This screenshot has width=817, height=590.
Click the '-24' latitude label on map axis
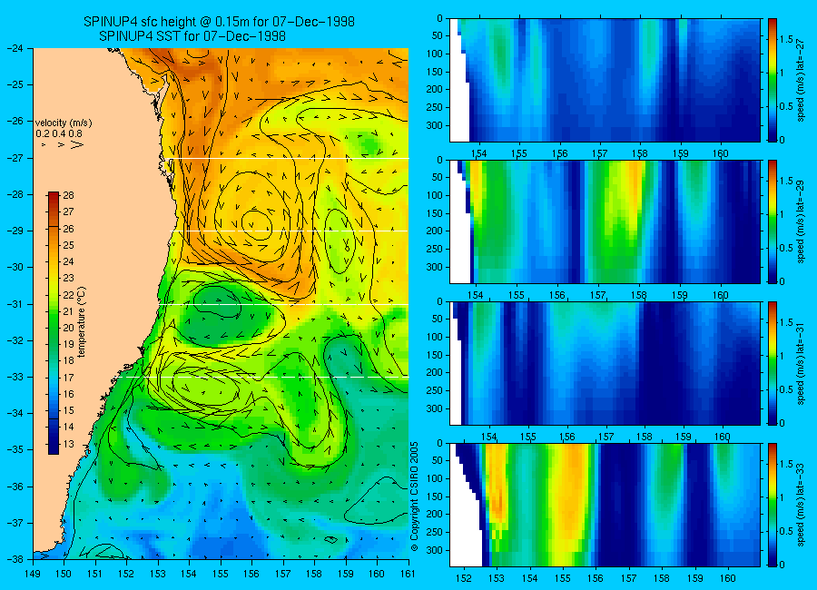14,48
